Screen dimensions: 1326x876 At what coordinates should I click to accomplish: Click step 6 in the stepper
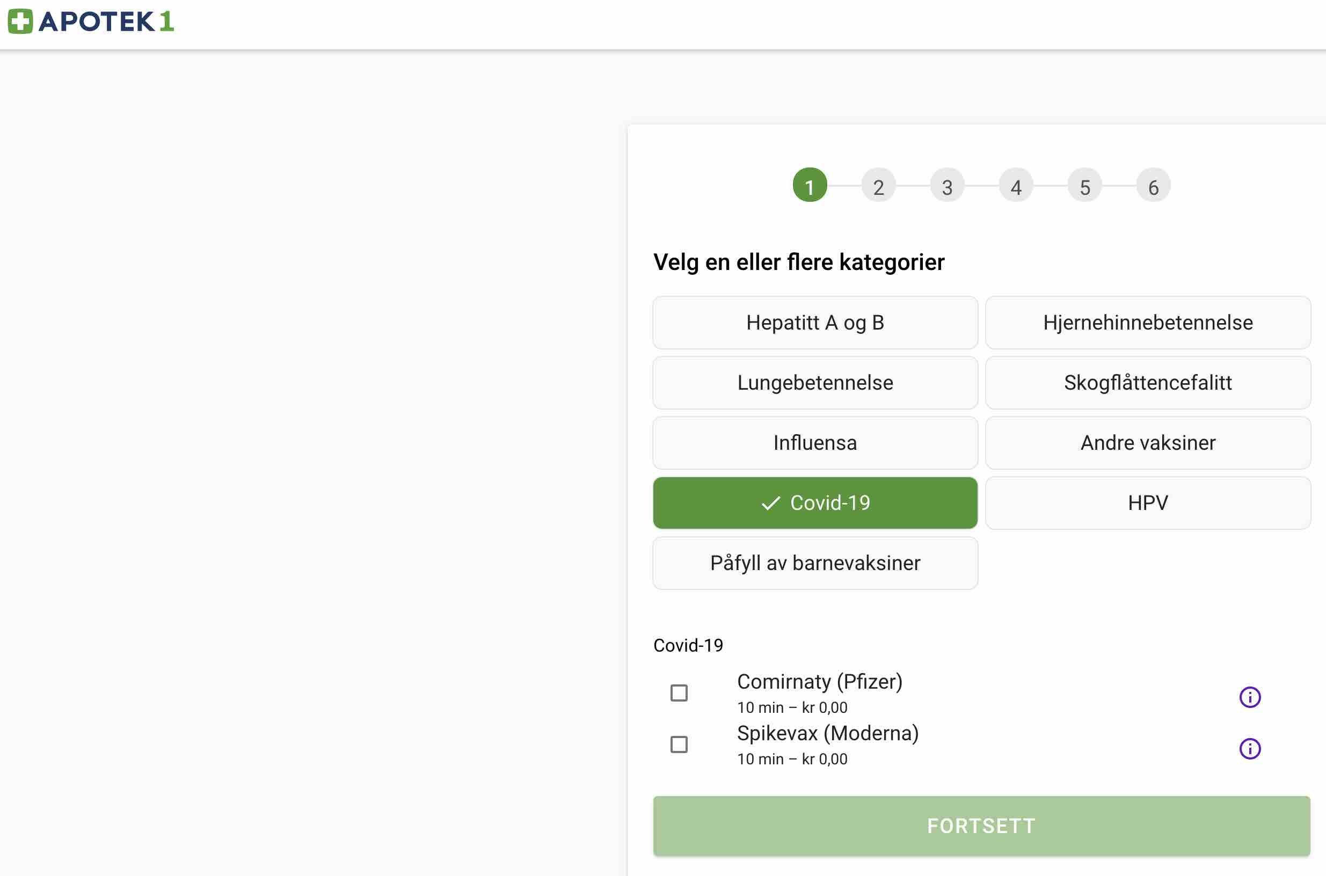1153,185
